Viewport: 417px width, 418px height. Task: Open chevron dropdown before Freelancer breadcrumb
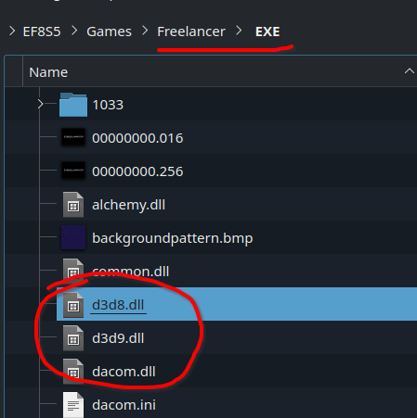[145, 31]
